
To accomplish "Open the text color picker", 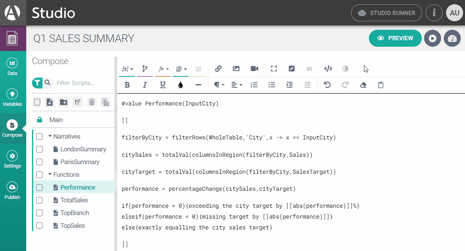I will click(181, 85).
